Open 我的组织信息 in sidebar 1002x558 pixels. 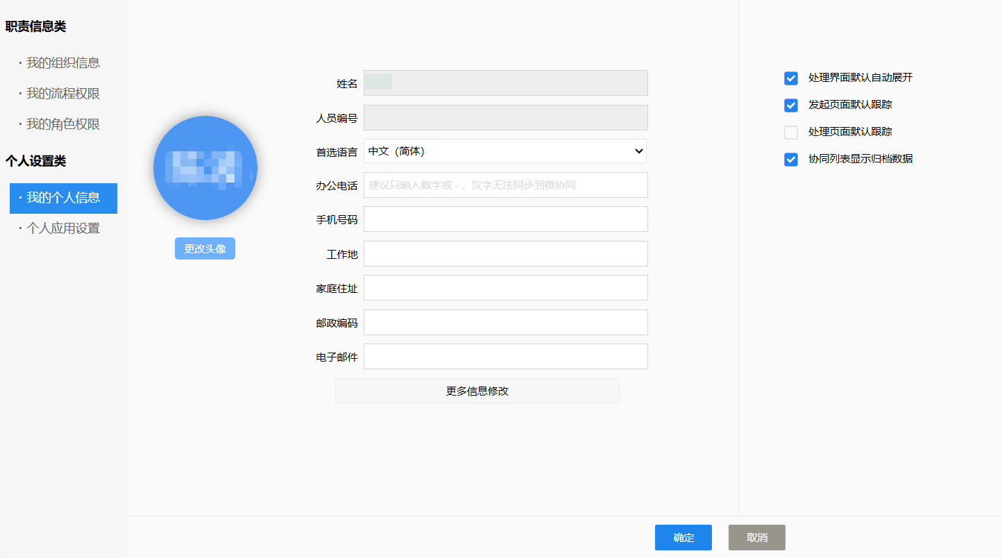62,63
